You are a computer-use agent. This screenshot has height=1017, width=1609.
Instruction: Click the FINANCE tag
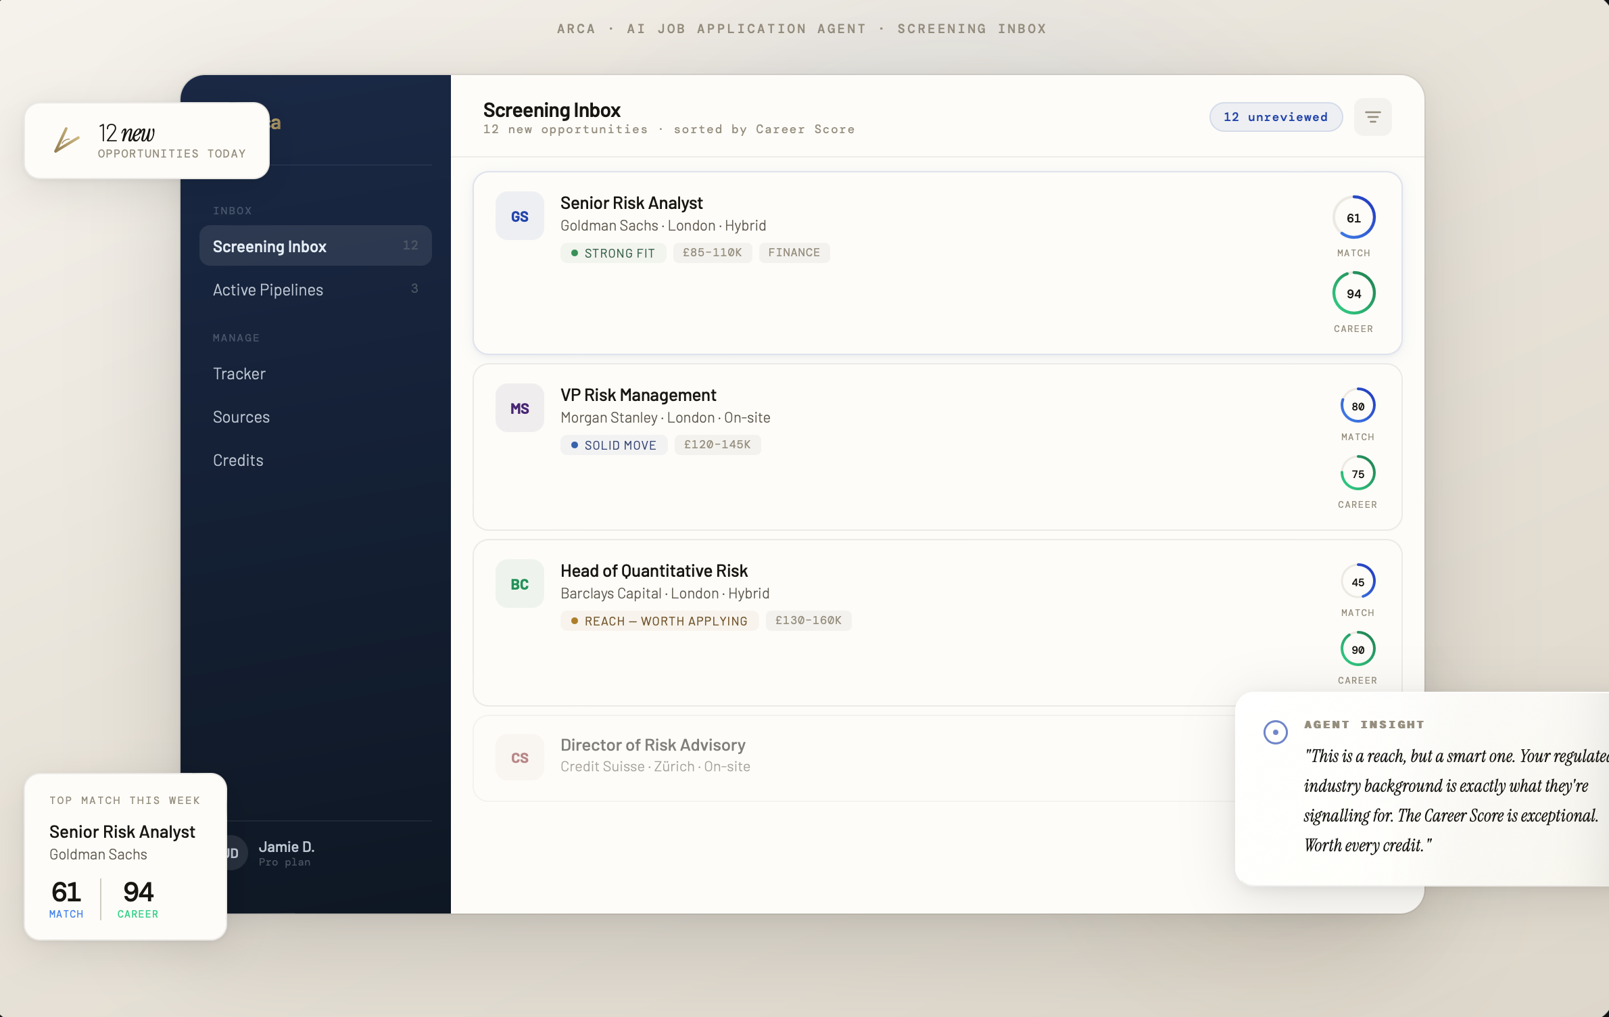pyautogui.click(x=794, y=252)
